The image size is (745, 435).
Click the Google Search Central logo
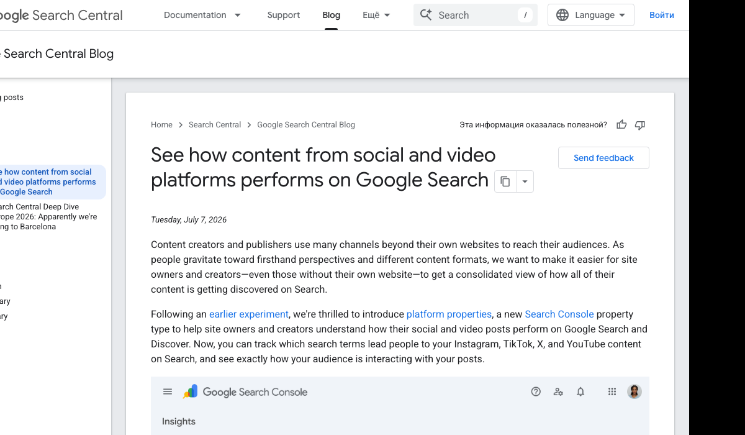pyautogui.click(x=61, y=15)
